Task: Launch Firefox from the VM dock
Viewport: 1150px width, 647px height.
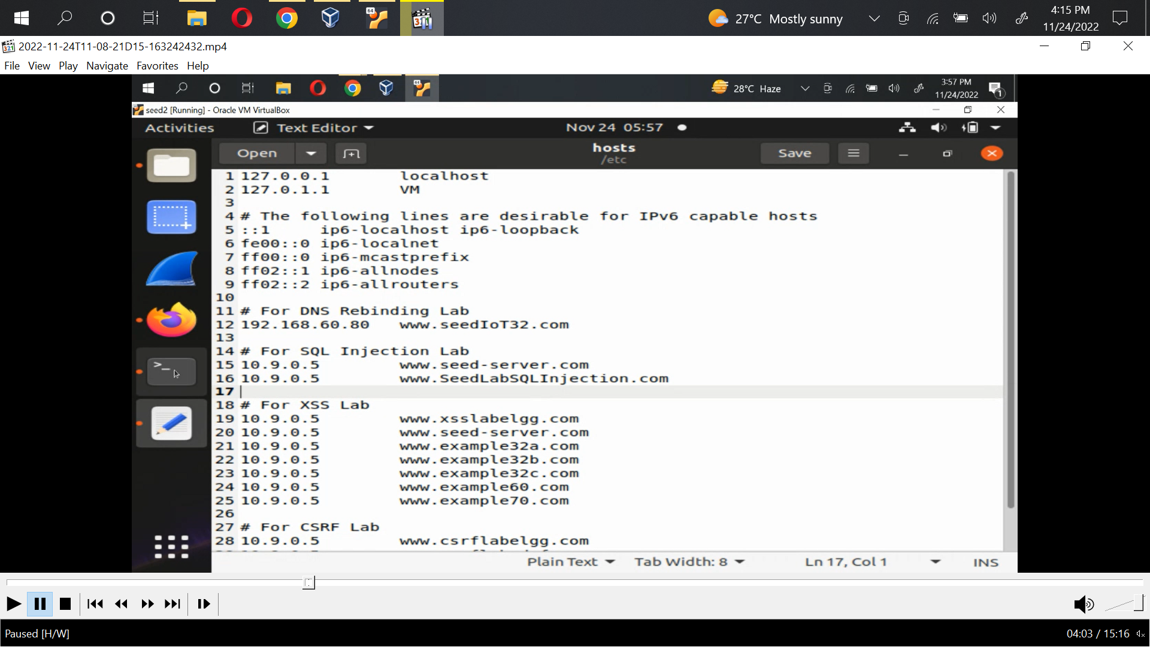Action: (x=171, y=320)
